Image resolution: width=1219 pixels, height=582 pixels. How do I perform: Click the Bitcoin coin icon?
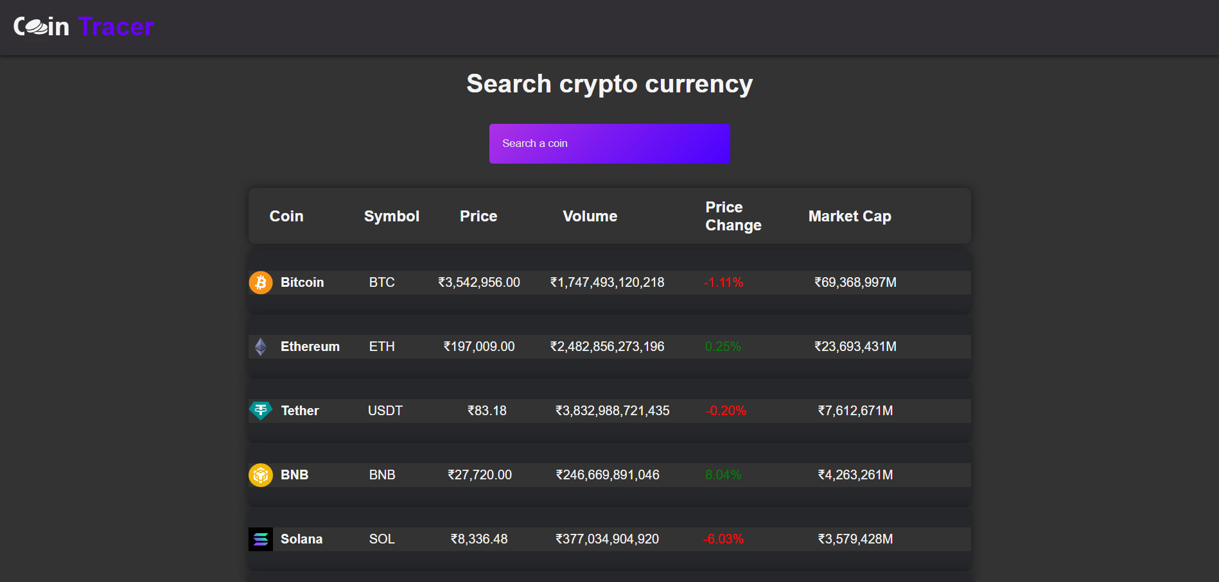tap(261, 282)
